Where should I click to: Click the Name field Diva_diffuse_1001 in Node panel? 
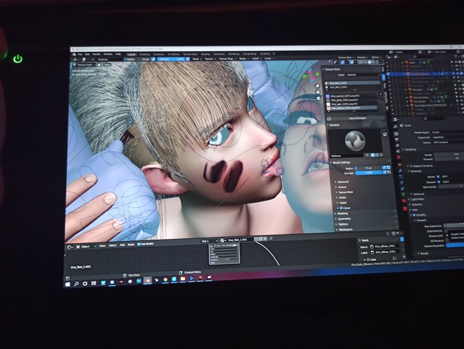click(384, 246)
